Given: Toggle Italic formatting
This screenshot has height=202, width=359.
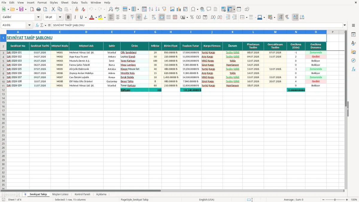Looking at the screenshot, I should point(75,17).
